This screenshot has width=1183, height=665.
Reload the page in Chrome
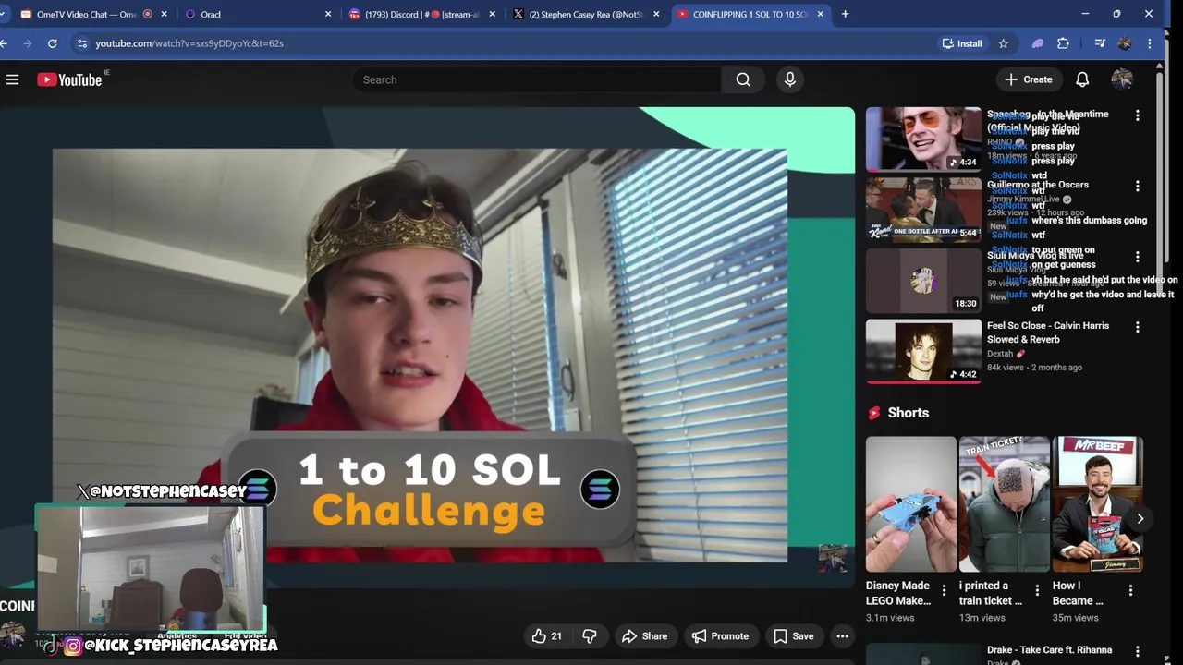pos(53,43)
